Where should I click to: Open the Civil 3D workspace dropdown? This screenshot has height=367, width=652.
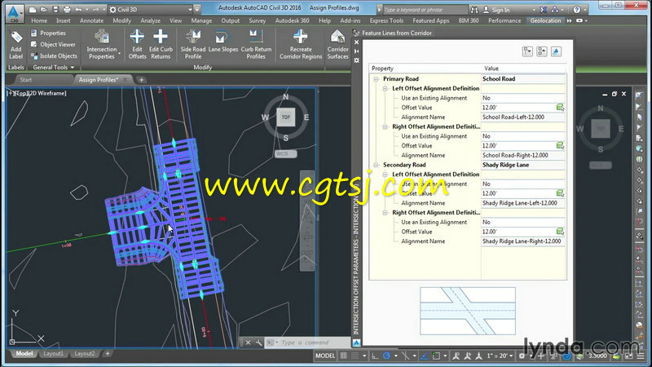(x=152, y=9)
